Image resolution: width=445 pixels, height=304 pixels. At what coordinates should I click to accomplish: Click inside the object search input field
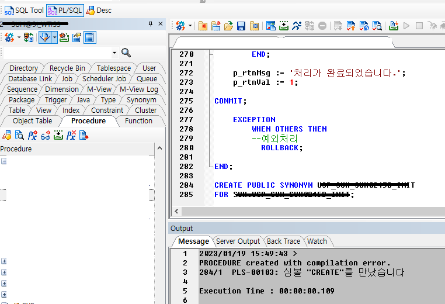point(55,53)
